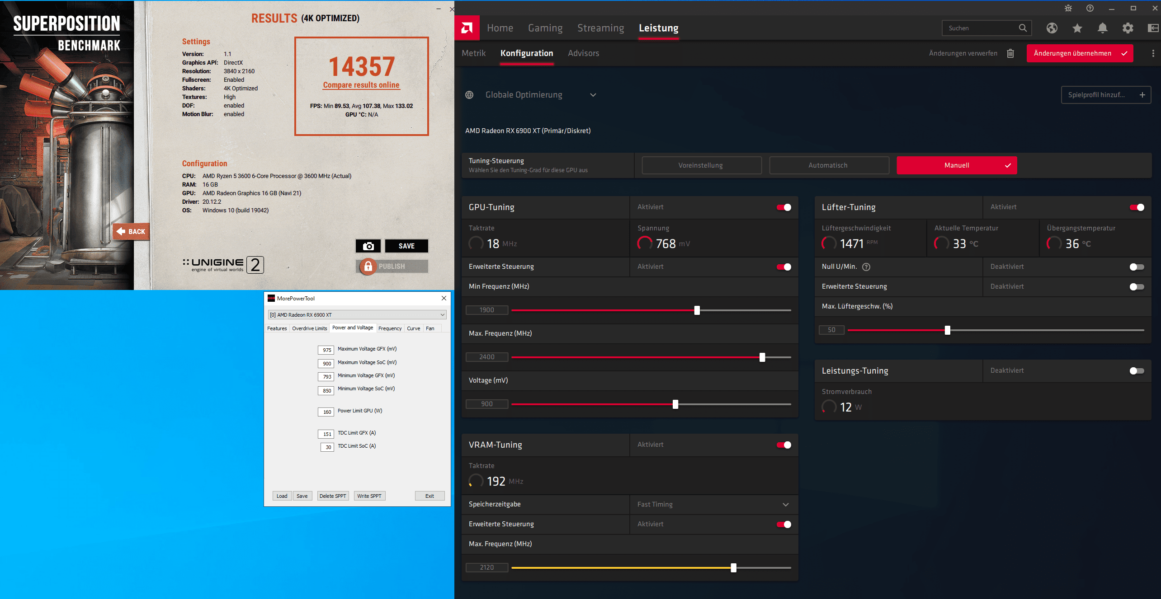Open the settings gear icon

coord(1128,28)
